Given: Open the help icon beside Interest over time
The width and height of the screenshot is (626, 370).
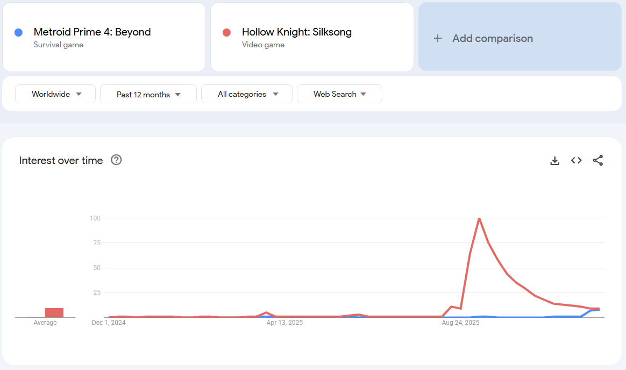Looking at the screenshot, I should tap(116, 160).
